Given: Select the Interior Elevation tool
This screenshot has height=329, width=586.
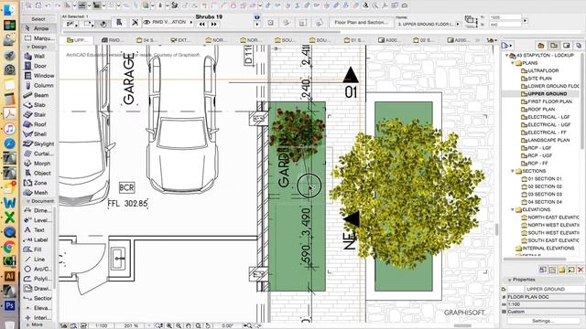Looking at the screenshot, I should [38, 317].
